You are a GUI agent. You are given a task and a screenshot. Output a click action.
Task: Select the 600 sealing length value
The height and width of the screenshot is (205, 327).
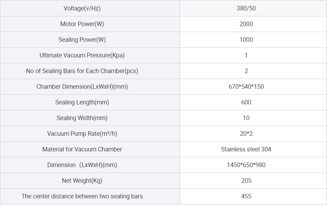(x=246, y=102)
